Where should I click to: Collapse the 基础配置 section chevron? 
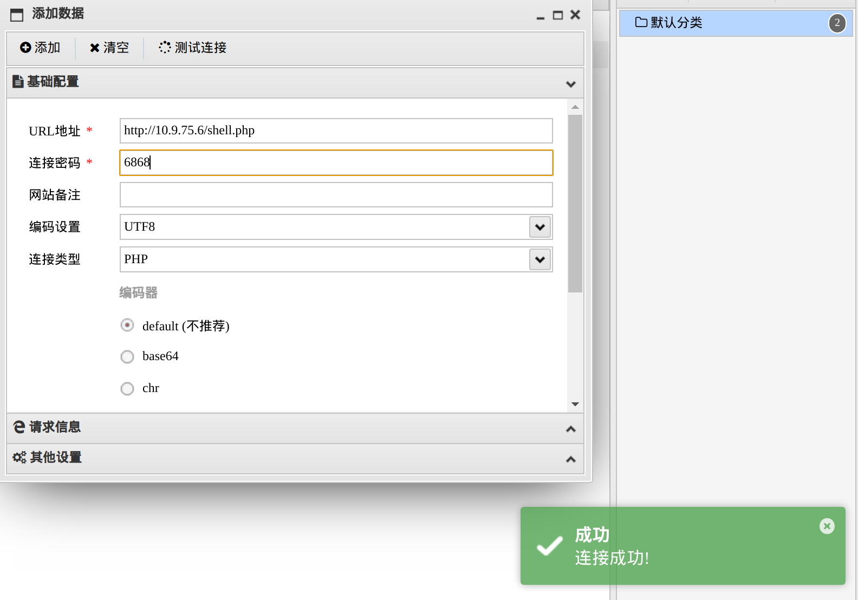click(570, 84)
